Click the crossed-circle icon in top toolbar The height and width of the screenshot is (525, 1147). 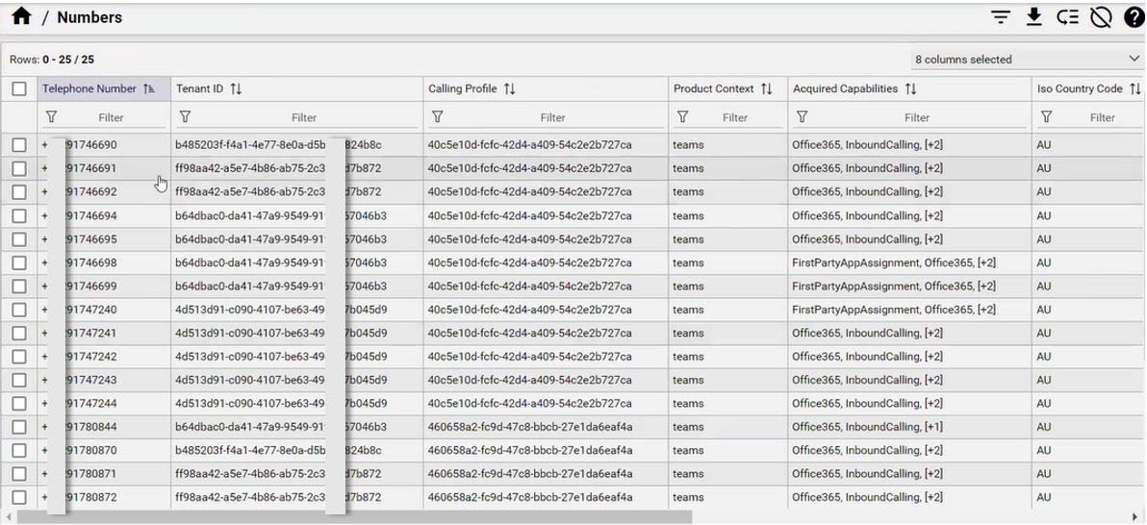point(1101,17)
